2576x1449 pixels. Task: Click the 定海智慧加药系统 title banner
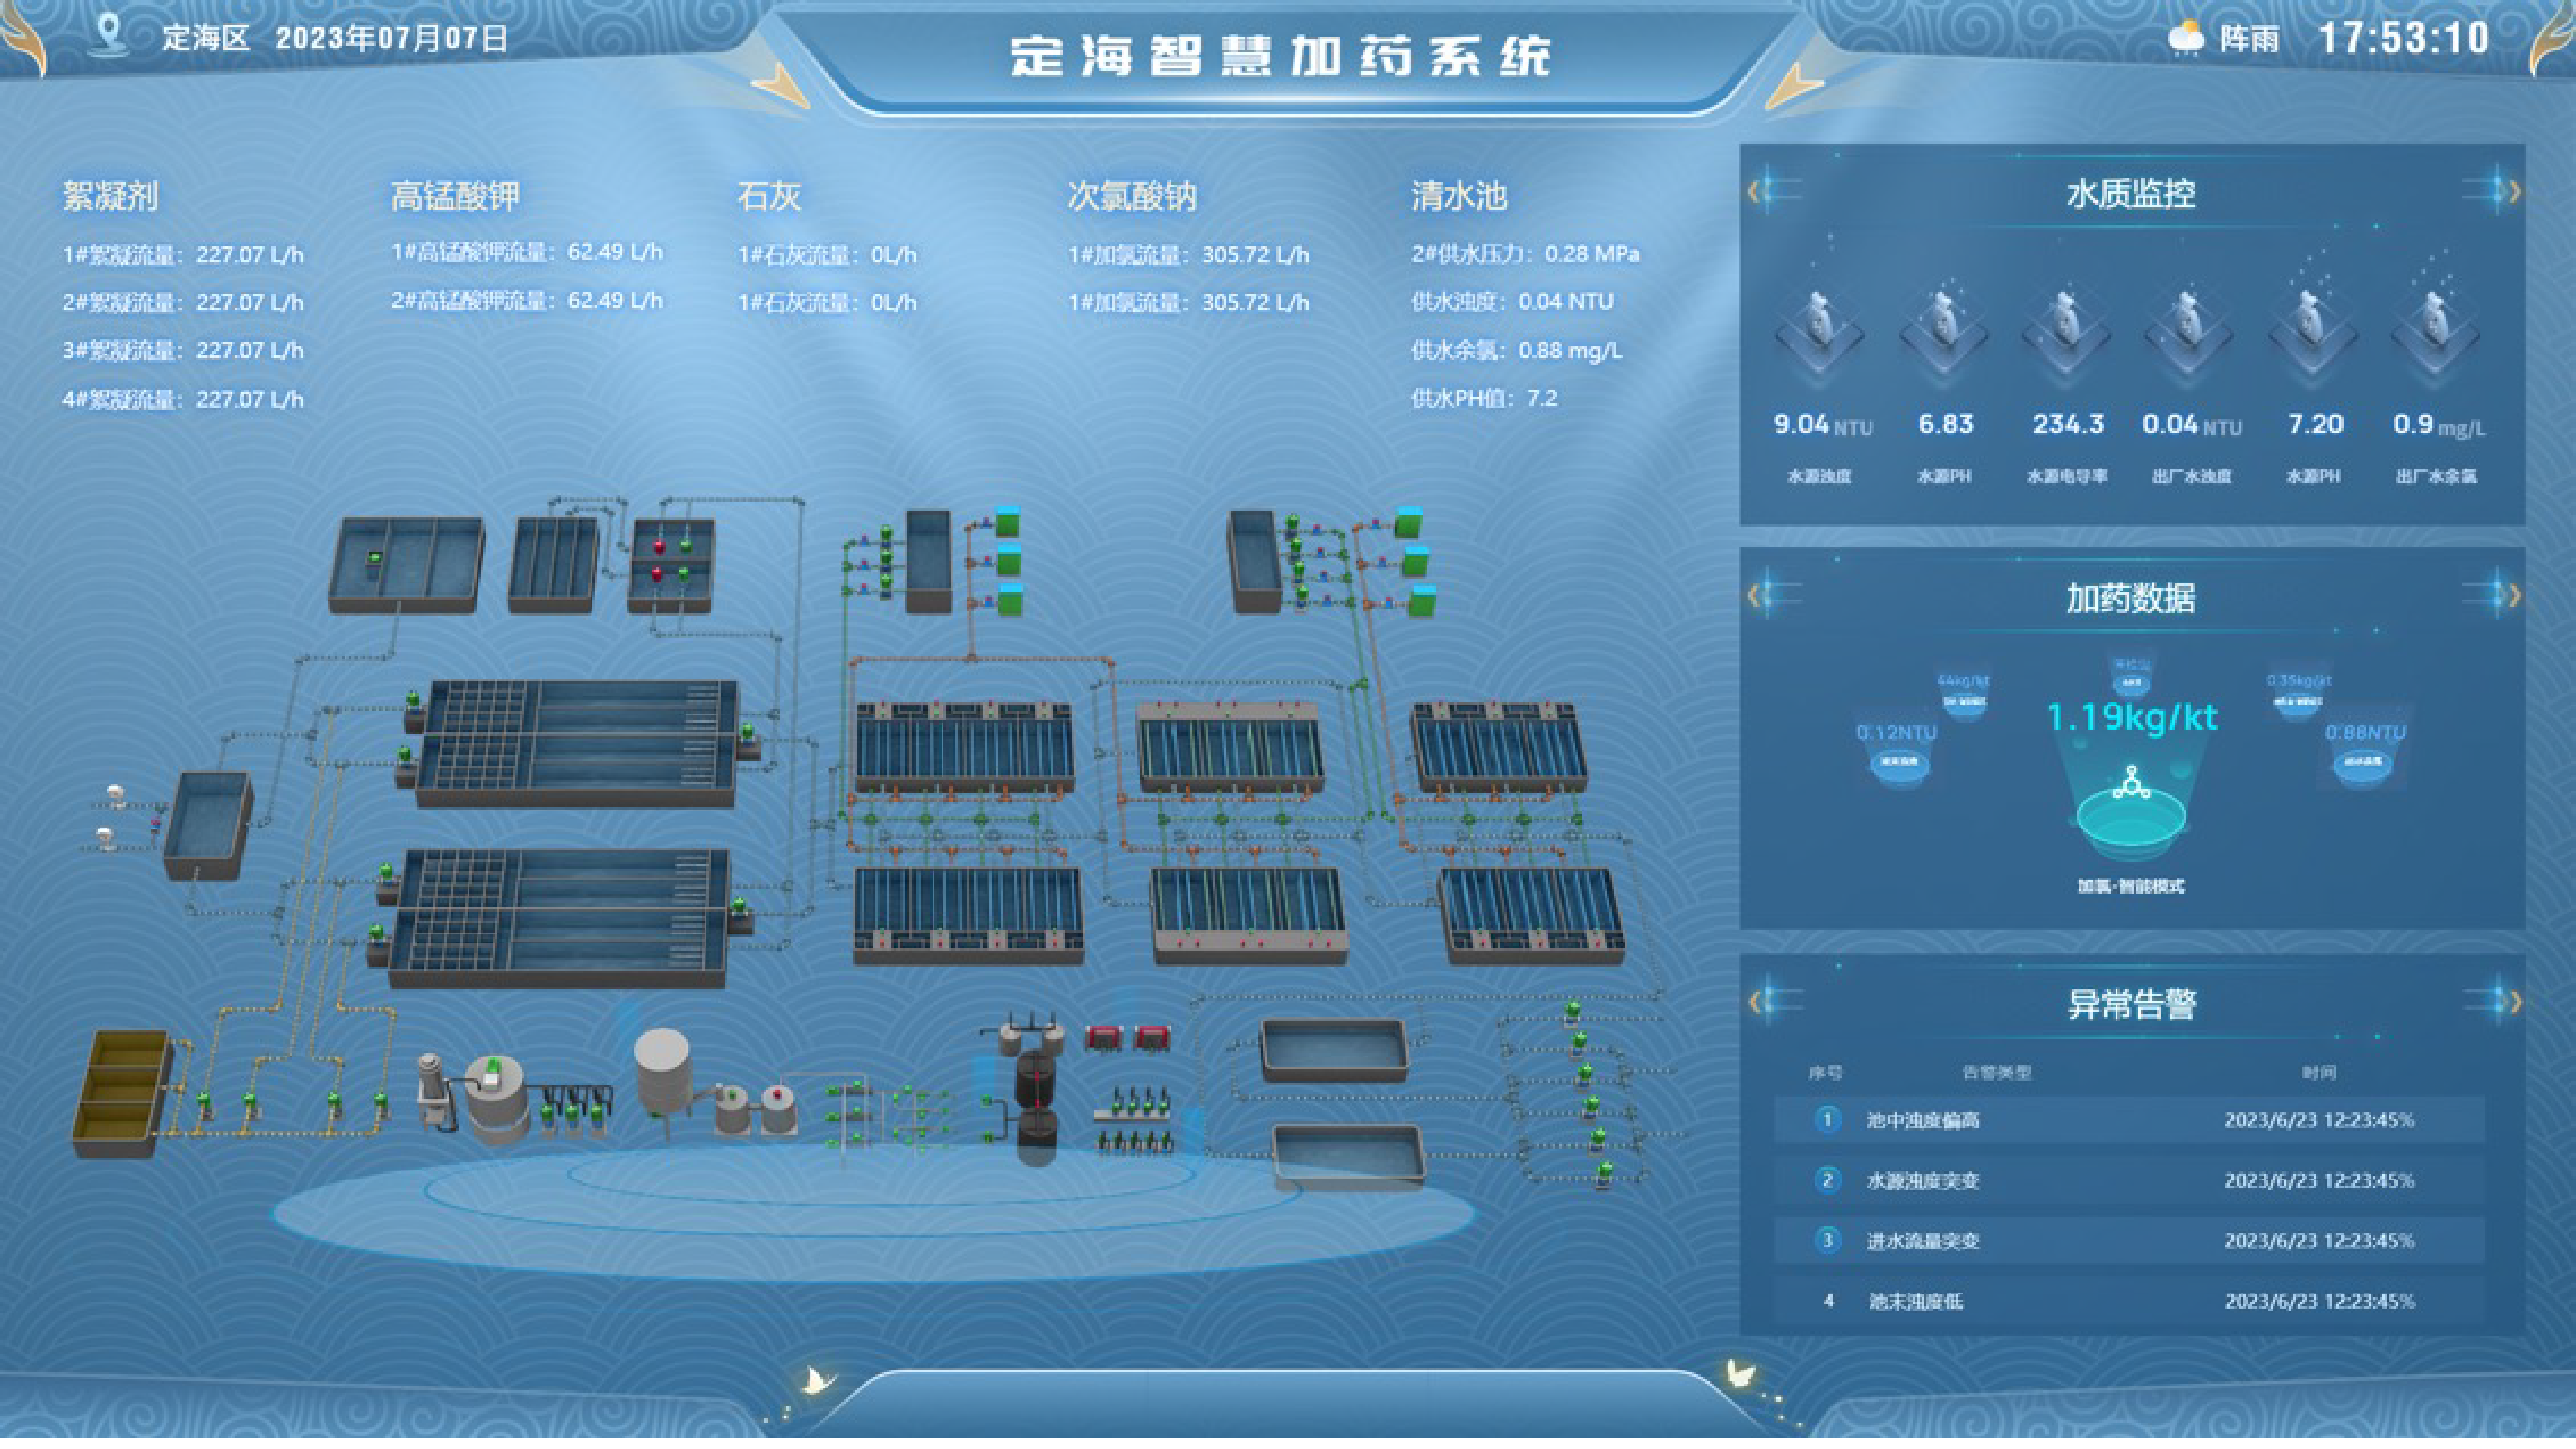[x=1280, y=56]
